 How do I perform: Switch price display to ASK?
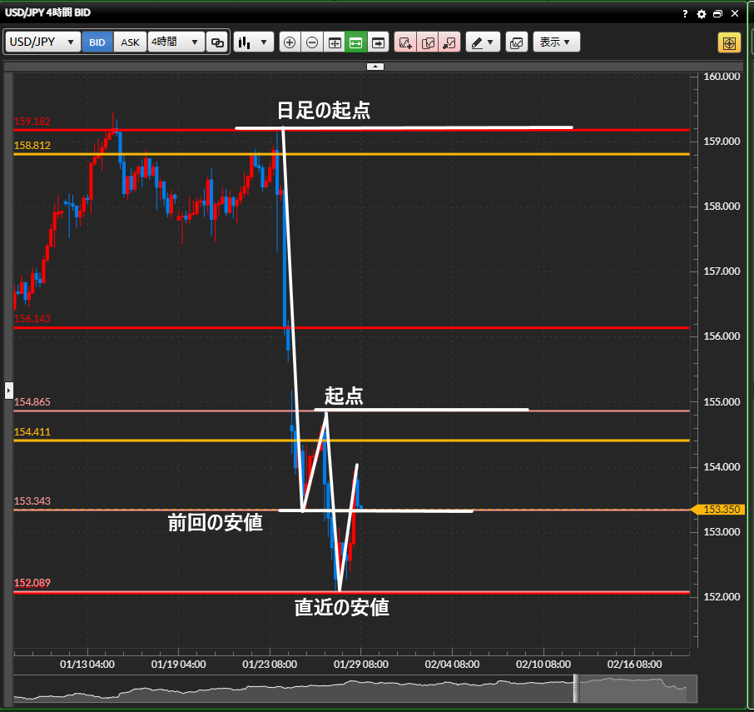[x=131, y=42]
